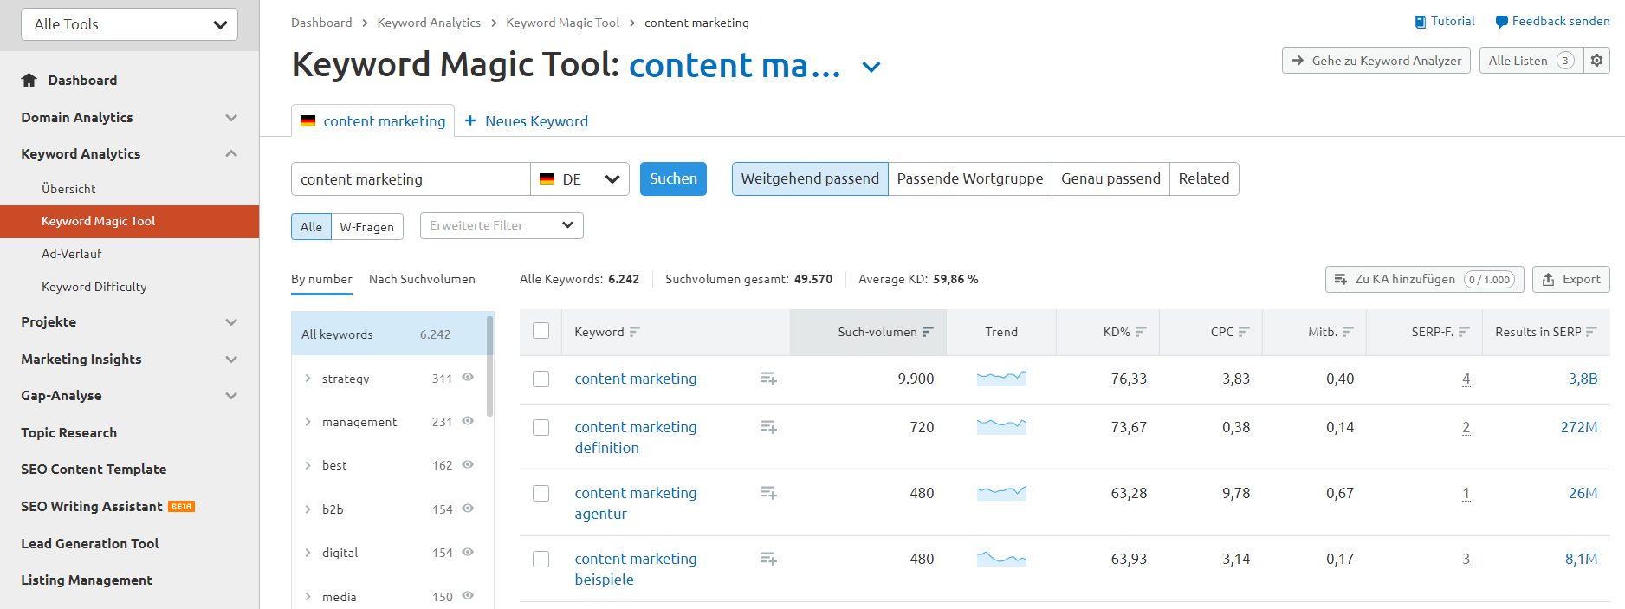Open the Alle Tools dropdown
The height and width of the screenshot is (609, 1625).
point(129,24)
